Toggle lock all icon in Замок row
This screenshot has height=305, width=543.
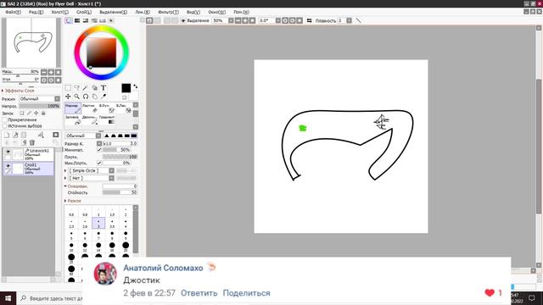(43, 113)
